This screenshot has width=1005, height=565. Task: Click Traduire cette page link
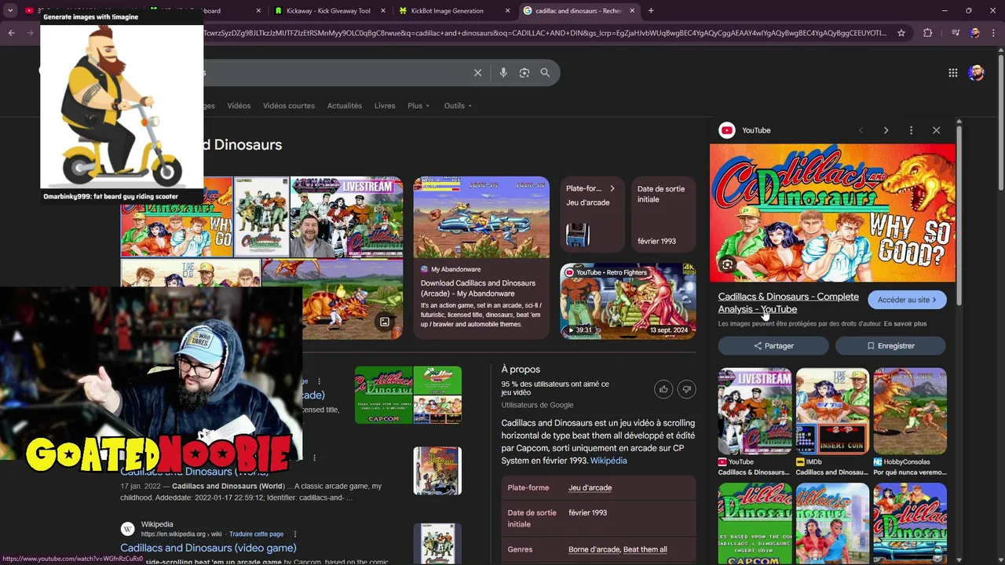pos(256,534)
